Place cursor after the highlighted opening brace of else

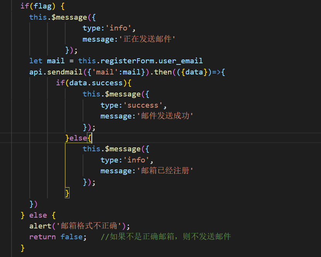pos(92,138)
